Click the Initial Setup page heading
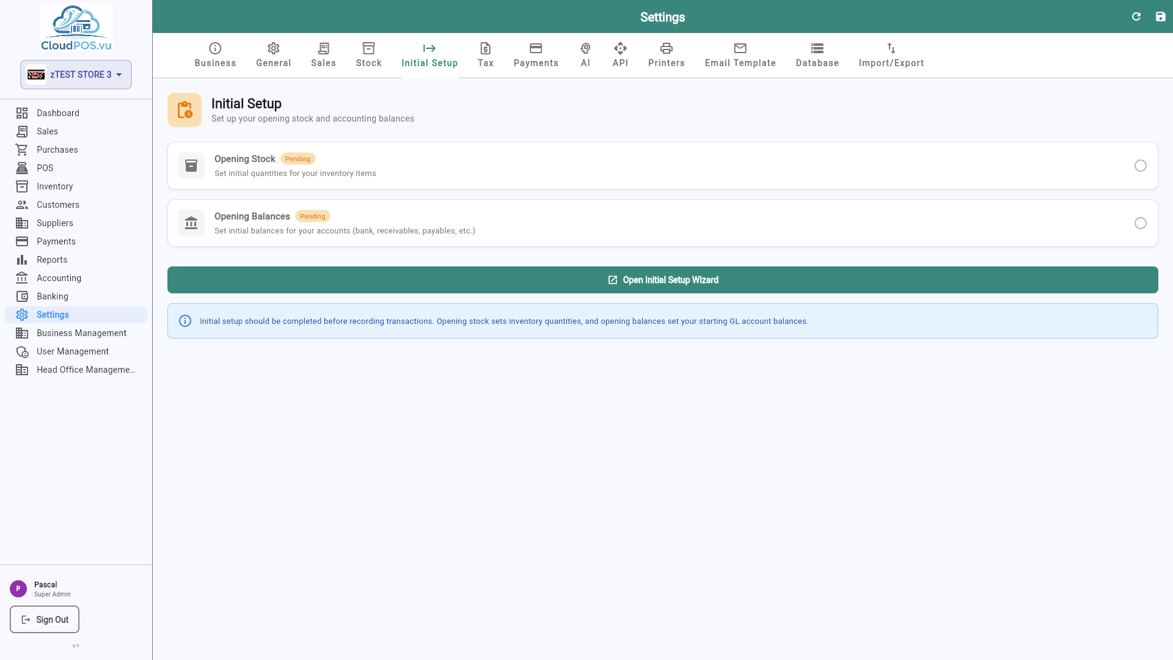The height and width of the screenshot is (660, 1173). click(246, 104)
